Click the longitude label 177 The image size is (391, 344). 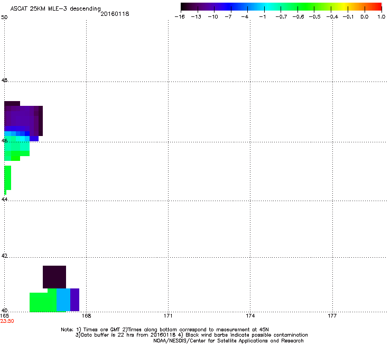[x=332, y=316]
